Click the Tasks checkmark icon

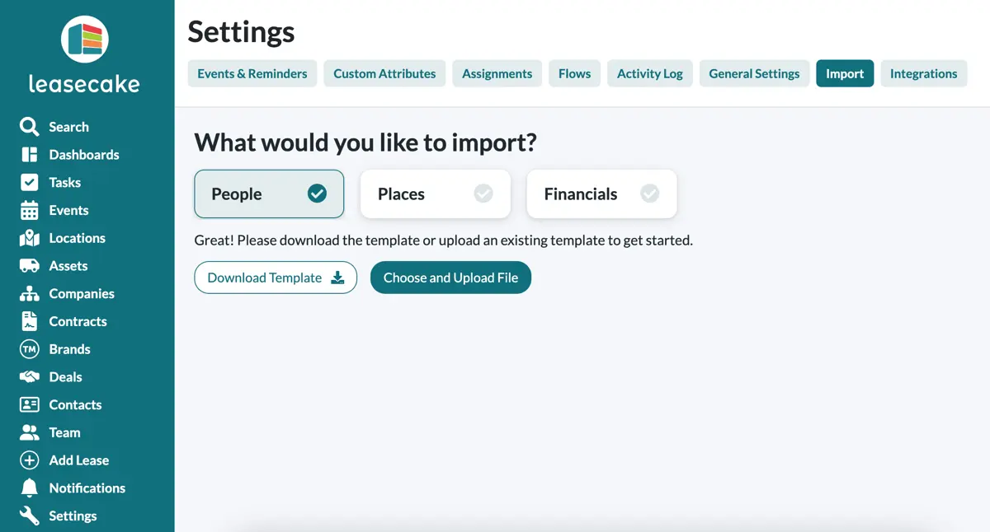click(30, 183)
